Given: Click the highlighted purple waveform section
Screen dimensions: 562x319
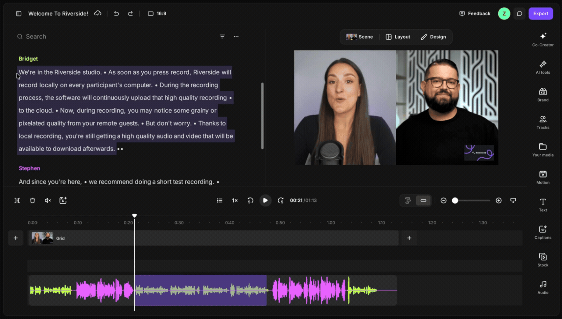Looking at the screenshot, I should [200, 290].
